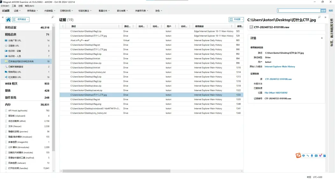
Task: Click the cloud icon beside 云服务 URL
Action: 6,46
